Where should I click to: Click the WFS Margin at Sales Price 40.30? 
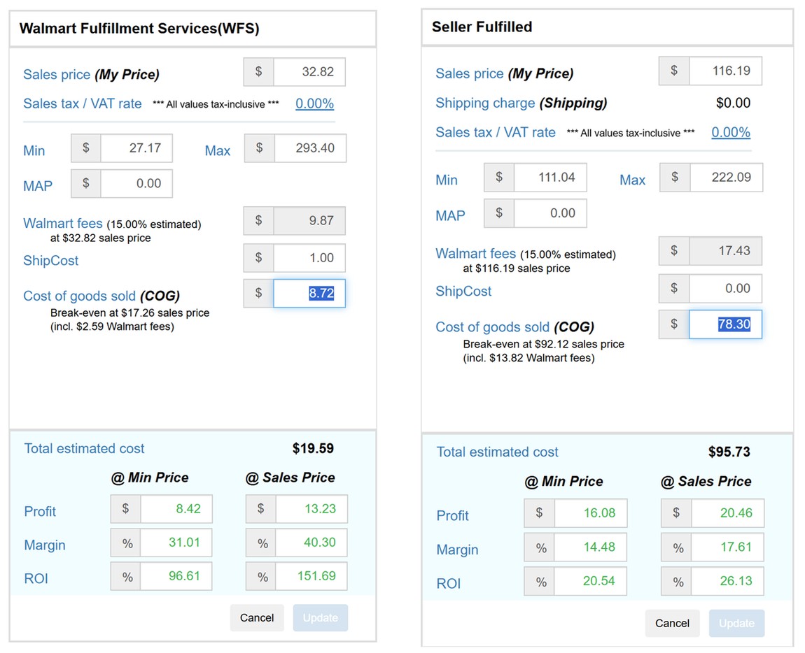(311, 543)
